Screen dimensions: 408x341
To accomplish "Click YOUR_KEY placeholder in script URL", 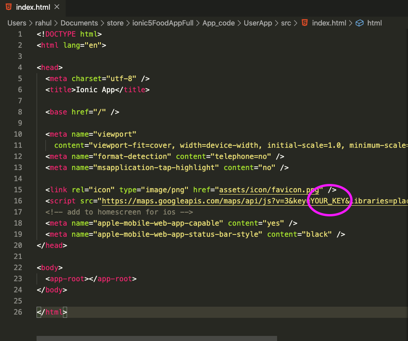I will coord(328,201).
